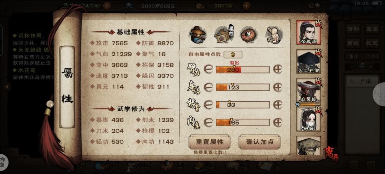The height and width of the screenshot is (174, 385).
Task: Click the 臂力 attribute bar
Action: (x=243, y=70)
